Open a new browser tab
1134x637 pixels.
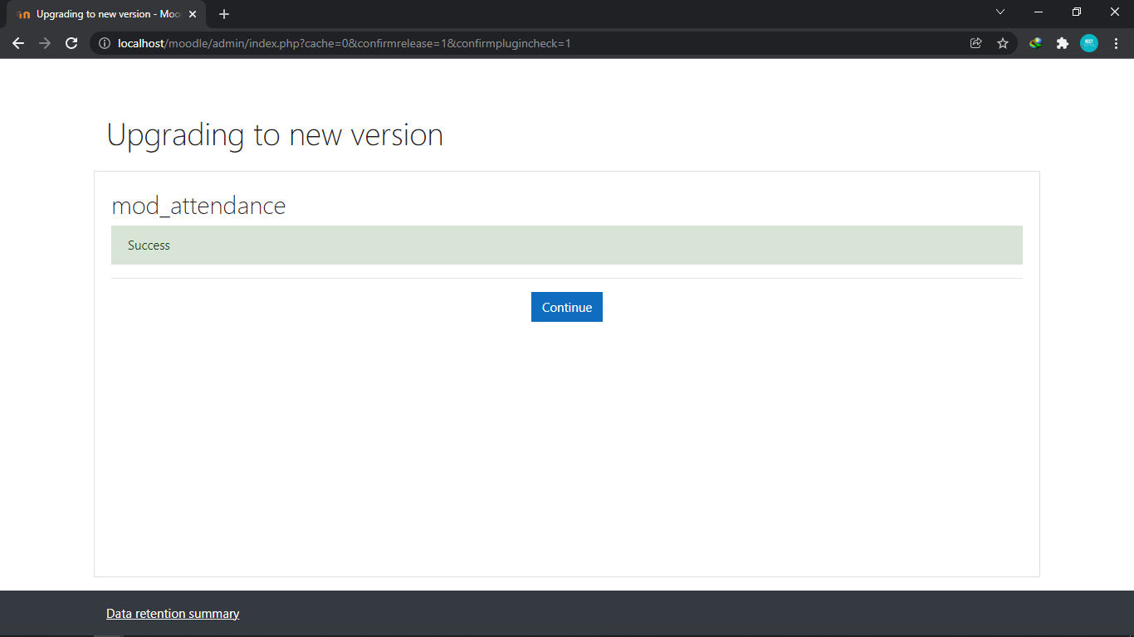[224, 14]
